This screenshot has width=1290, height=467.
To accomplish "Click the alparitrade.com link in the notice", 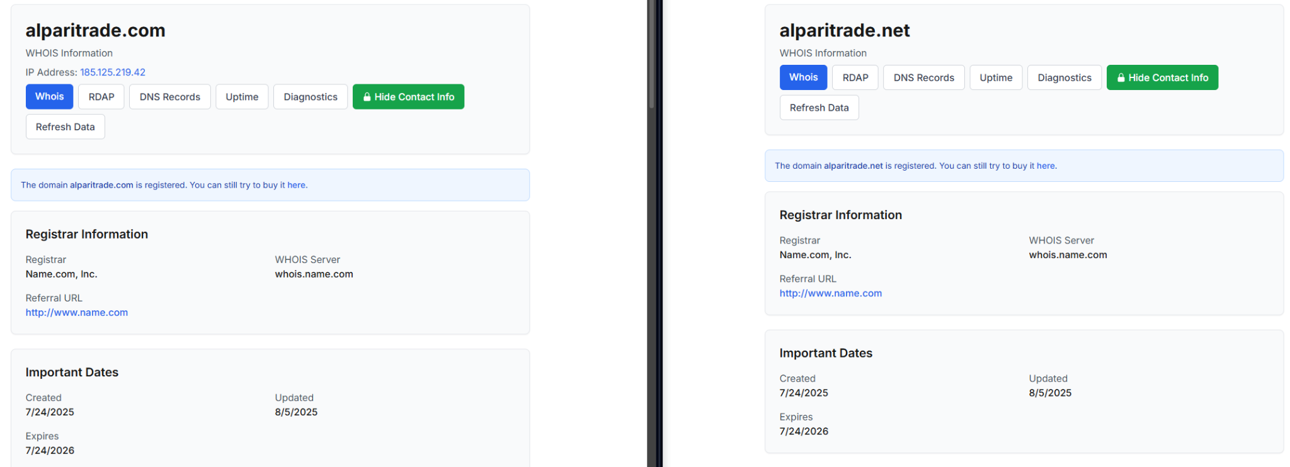I will (x=101, y=185).
